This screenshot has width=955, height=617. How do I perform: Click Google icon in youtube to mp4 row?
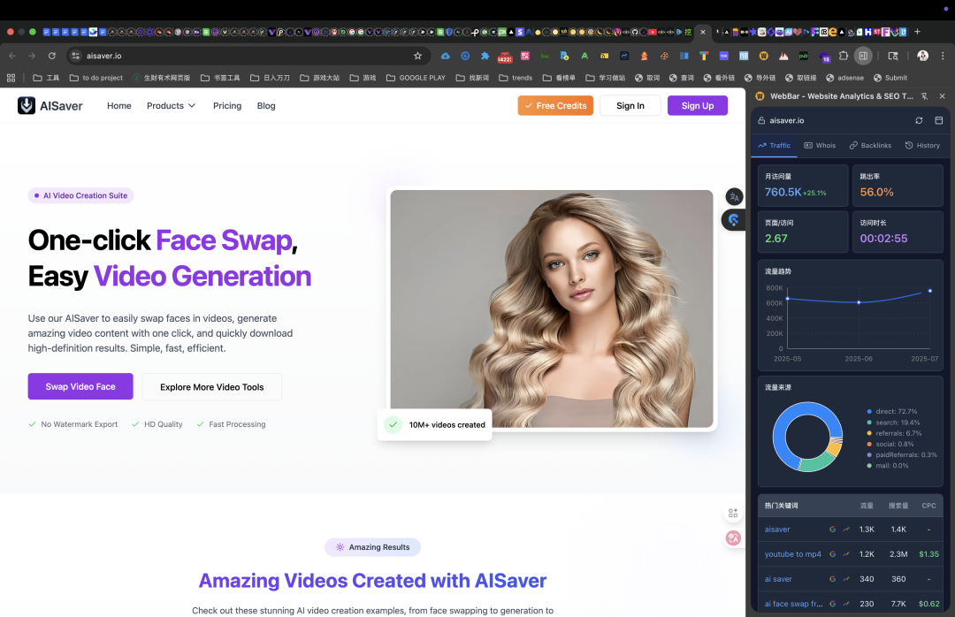(x=833, y=554)
